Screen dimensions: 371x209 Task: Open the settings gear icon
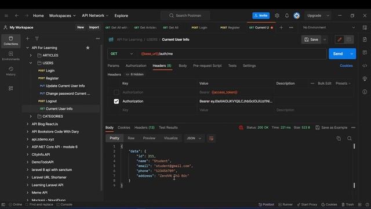[x=277, y=16]
